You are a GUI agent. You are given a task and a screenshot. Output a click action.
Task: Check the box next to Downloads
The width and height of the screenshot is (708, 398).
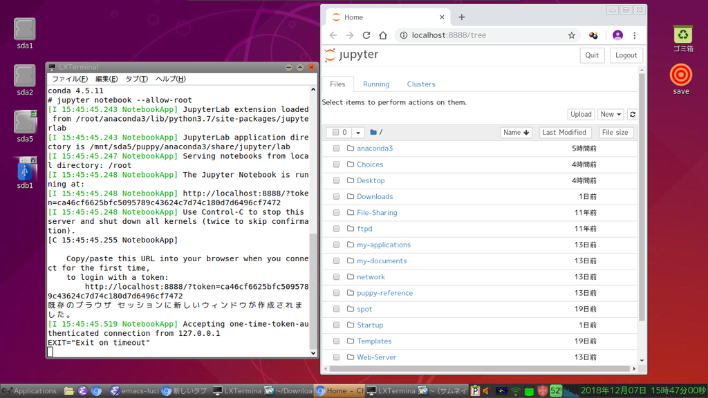pyautogui.click(x=337, y=197)
